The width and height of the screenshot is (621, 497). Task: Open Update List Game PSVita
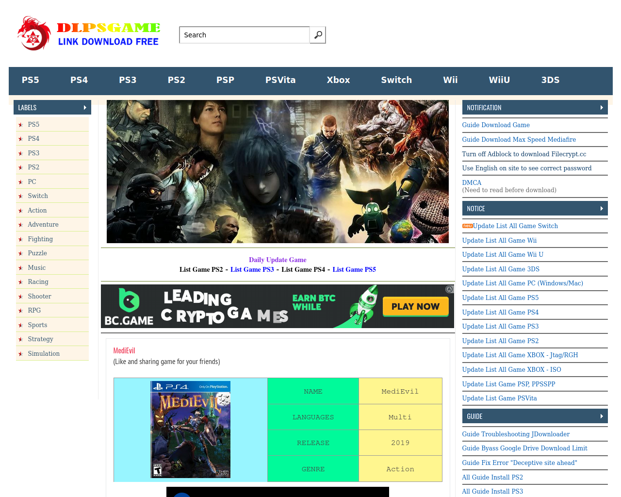pos(499,398)
